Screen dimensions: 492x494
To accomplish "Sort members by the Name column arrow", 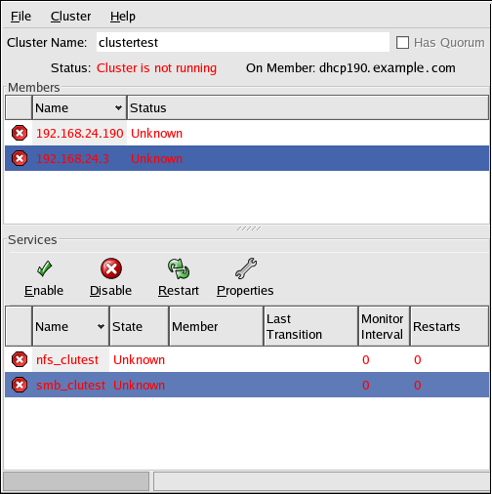I will [x=118, y=107].
